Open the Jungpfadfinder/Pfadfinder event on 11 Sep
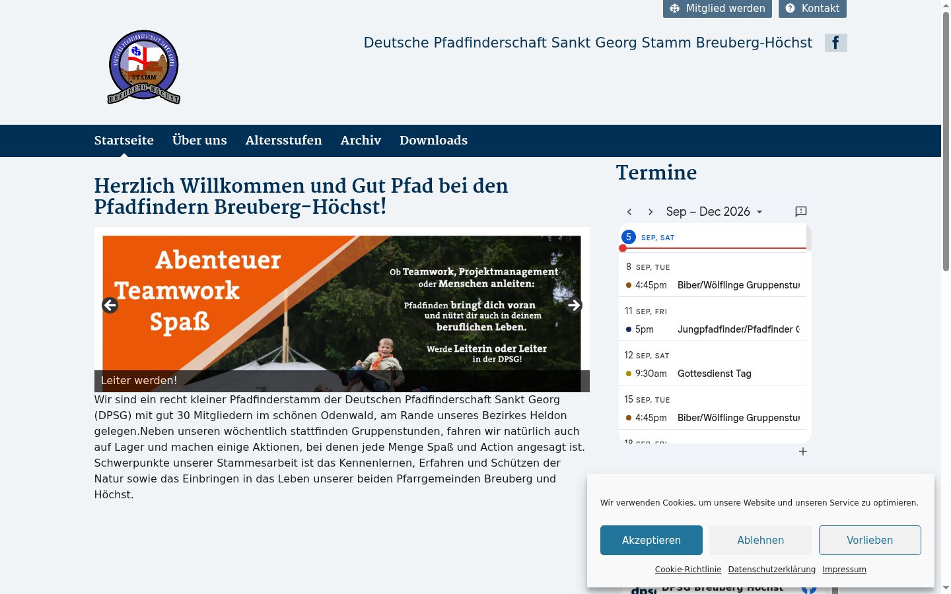Image resolution: width=951 pixels, height=594 pixels. click(713, 329)
